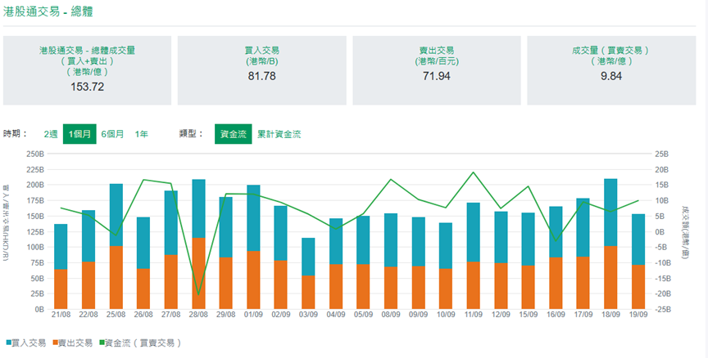Screen dimensions: 708x358
Task: Click the green line's peak at 11/09
Action: pyautogui.click(x=473, y=172)
